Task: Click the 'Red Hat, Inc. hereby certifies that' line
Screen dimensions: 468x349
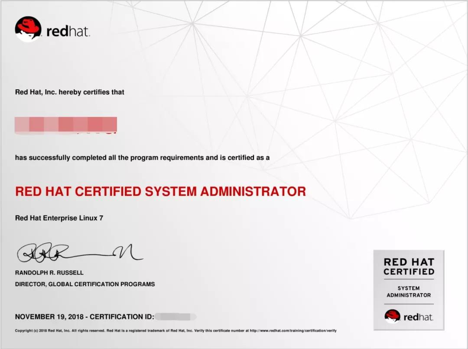Action: coord(69,92)
